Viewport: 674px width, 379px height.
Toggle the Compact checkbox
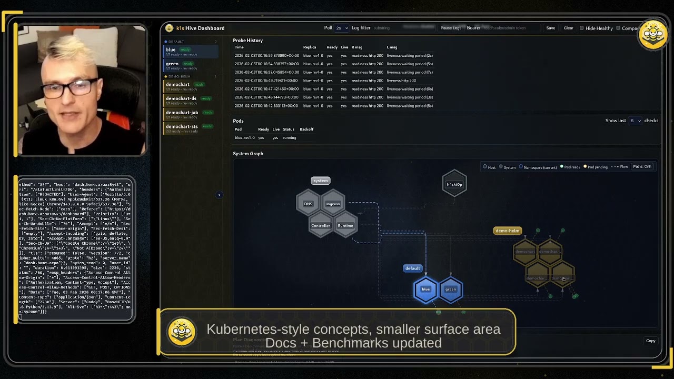point(618,28)
